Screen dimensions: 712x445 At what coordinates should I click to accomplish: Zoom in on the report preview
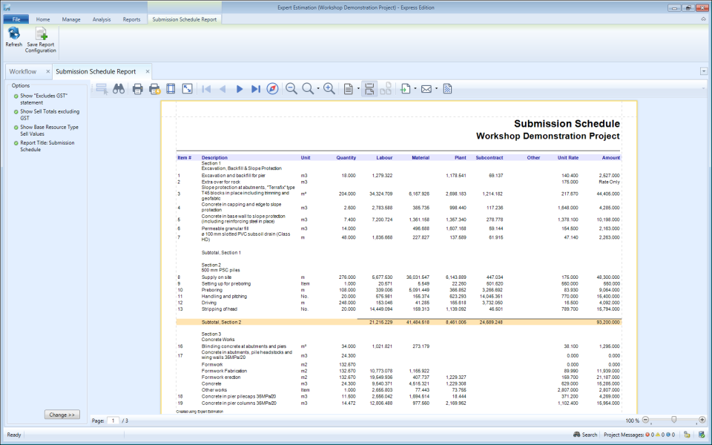[329, 88]
